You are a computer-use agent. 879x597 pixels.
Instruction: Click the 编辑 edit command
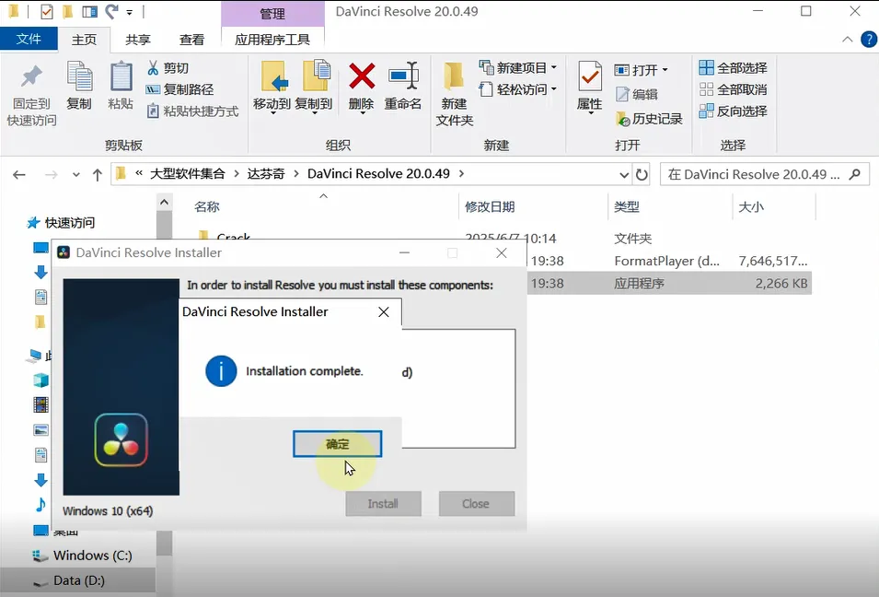(637, 94)
